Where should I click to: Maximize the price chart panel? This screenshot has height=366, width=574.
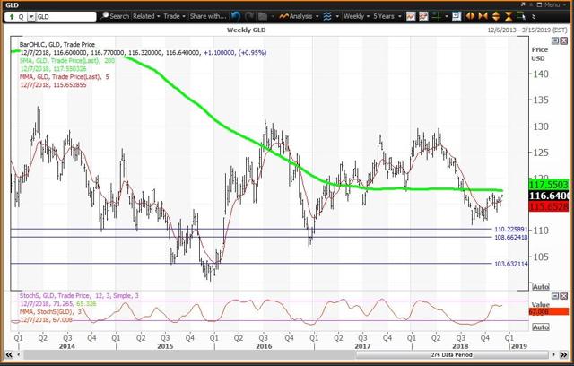(555, 41)
